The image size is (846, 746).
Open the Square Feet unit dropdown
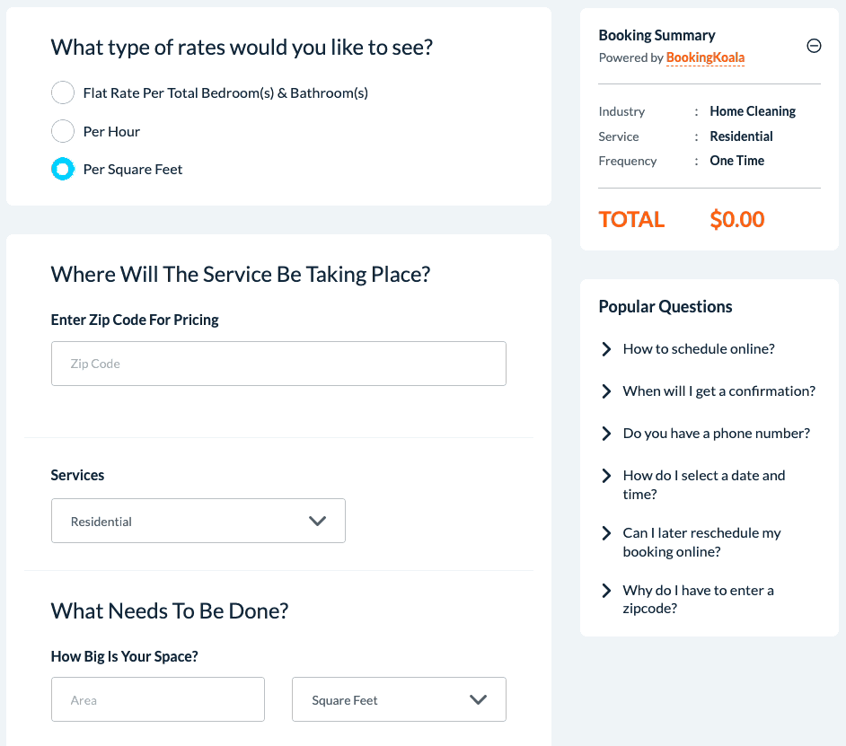click(x=399, y=699)
